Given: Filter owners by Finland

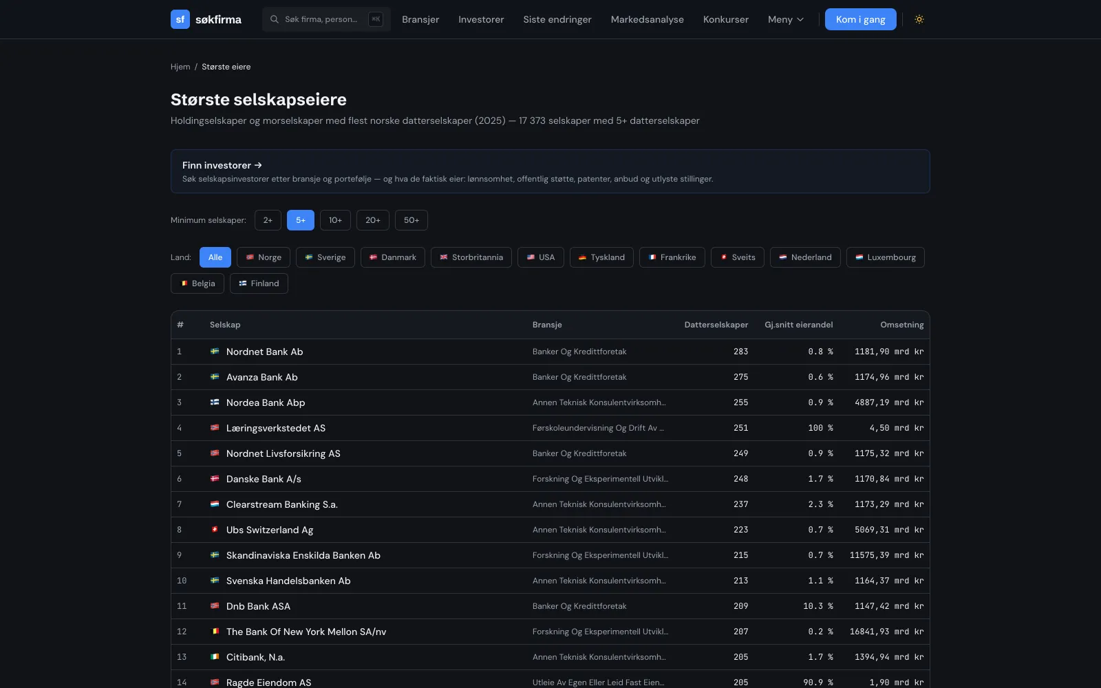Looking at the screenshot, I should pyautogui.click(x=259, y=283).
